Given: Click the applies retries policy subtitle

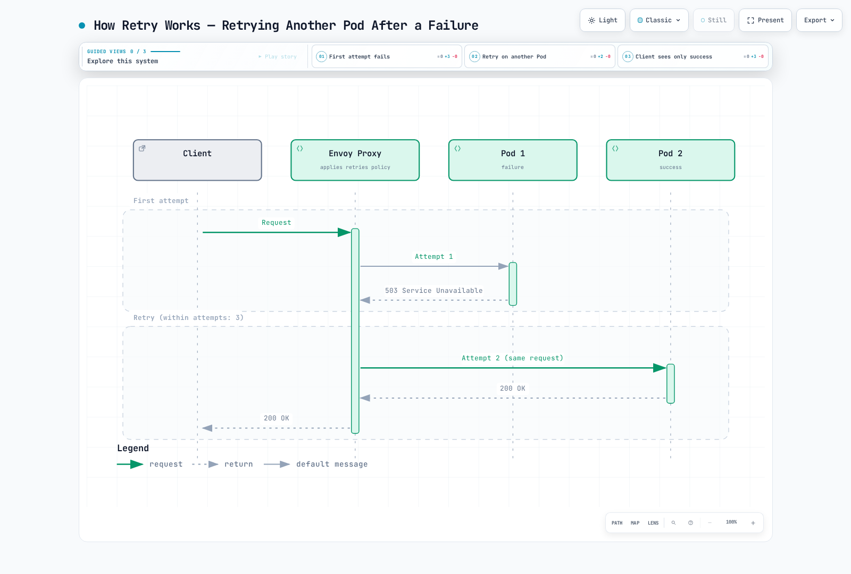Looking at the screenshot, I should [355, 167].
